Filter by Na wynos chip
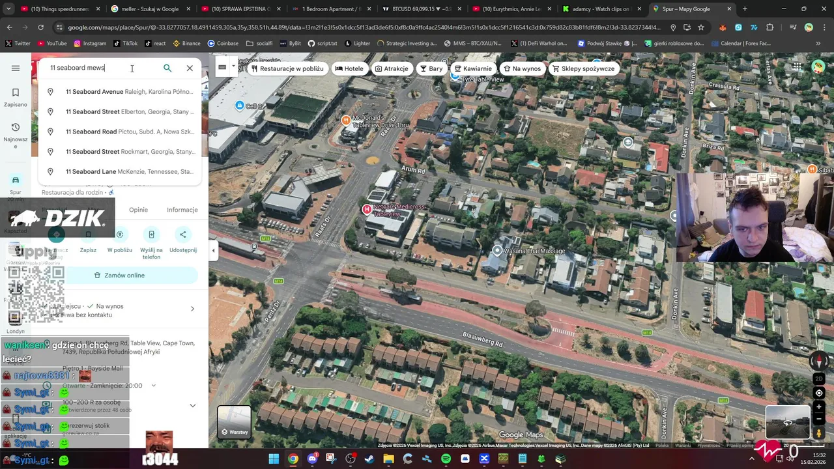Image resolution: width=834 pixels, height=469 pixels. tap(523, 68)
